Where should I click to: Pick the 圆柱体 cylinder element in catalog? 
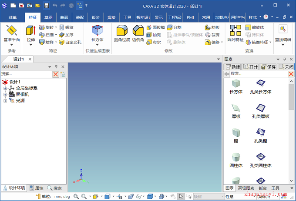click(x=236, y=160)
